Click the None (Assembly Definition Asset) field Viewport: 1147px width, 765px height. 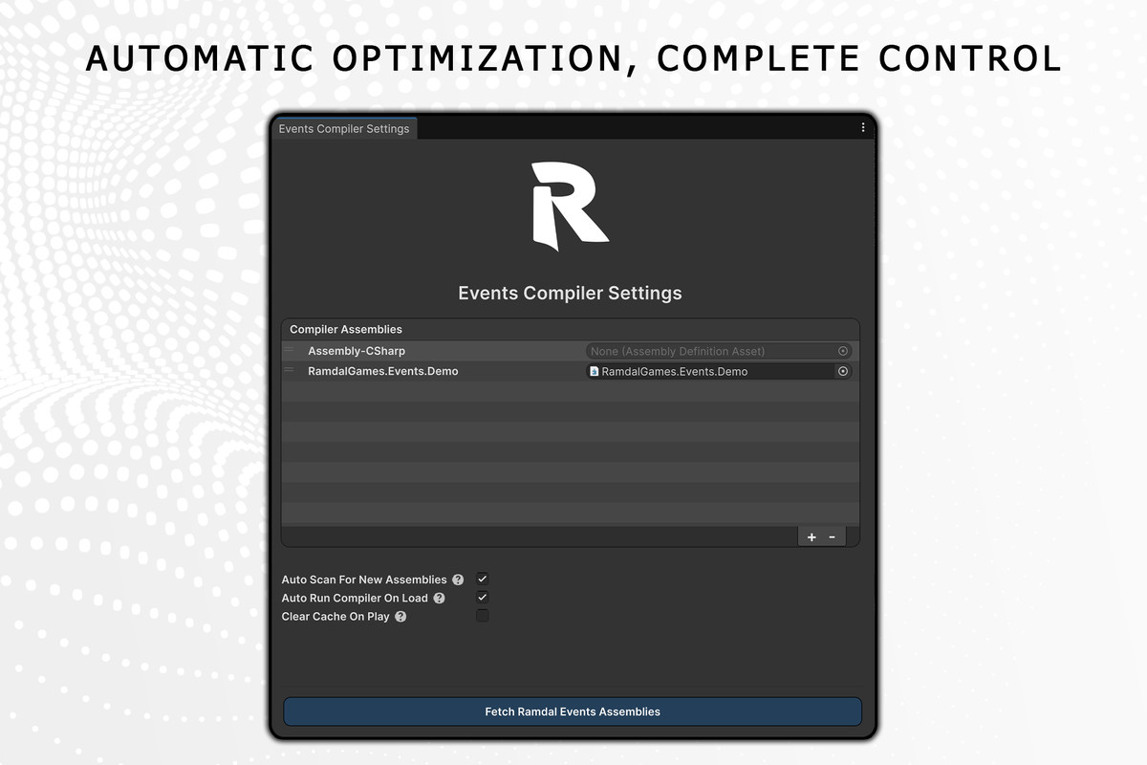[719, 351]
